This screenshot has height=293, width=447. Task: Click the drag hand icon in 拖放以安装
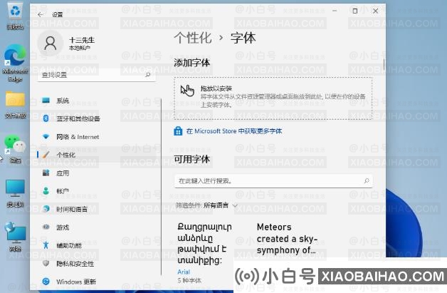(x=187, y=91)
